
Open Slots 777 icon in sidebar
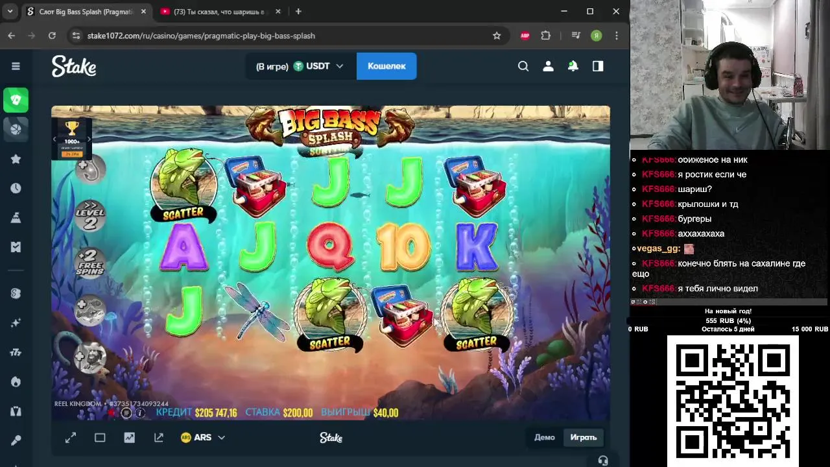[16, 352]
